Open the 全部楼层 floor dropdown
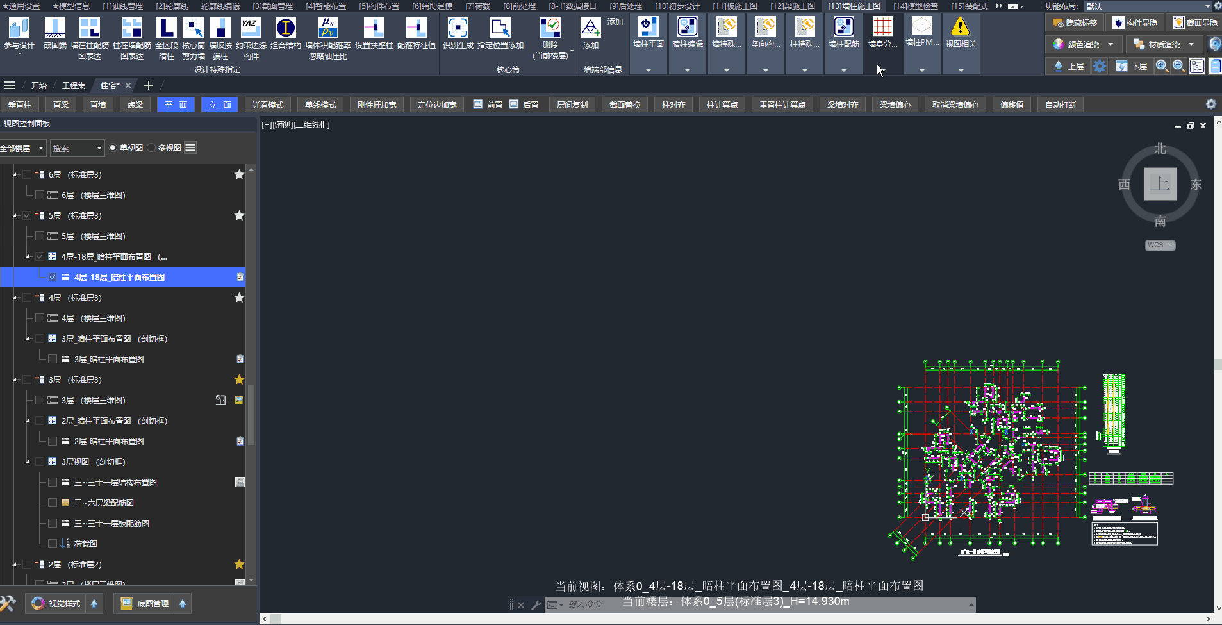The height and width of the screenshot is (625, 1222). [23, 148]
